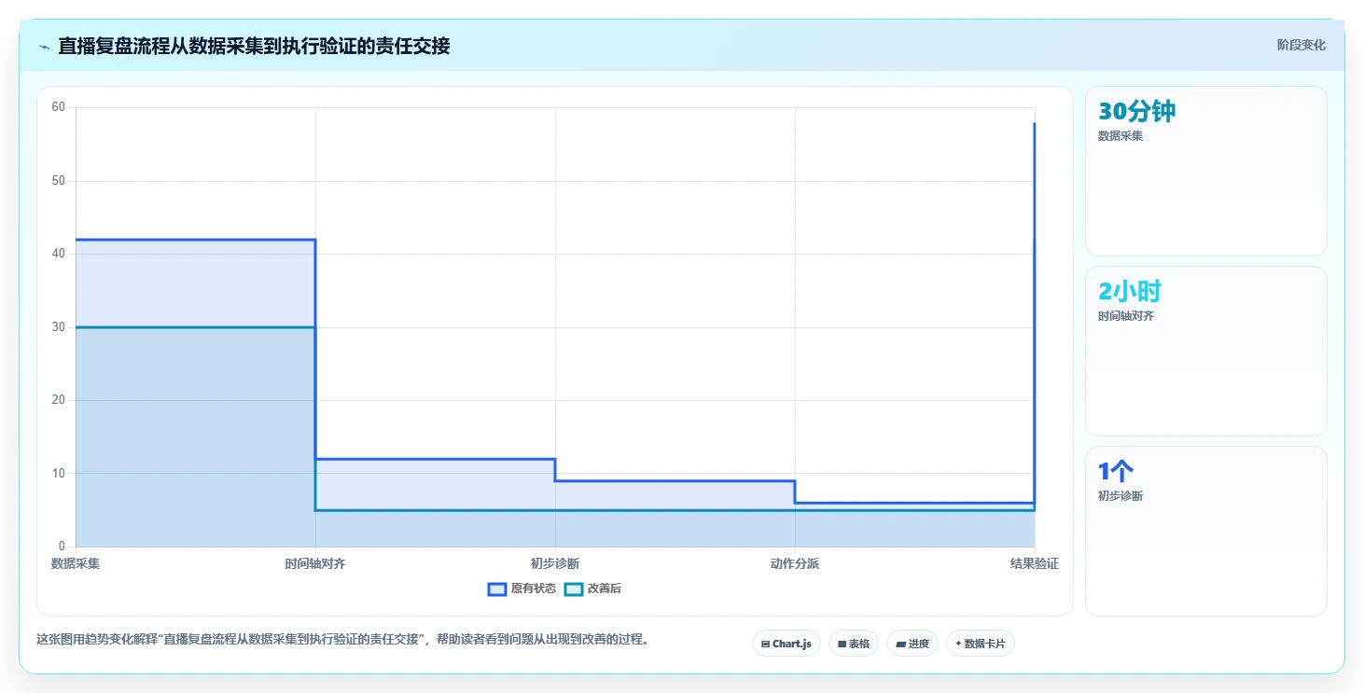1364x693 pixels.
Task: Click the 阶段变化 label in the header
Action: point(1301,45)
